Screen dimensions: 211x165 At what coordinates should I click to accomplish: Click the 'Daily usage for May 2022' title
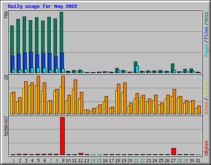[42, 6]
